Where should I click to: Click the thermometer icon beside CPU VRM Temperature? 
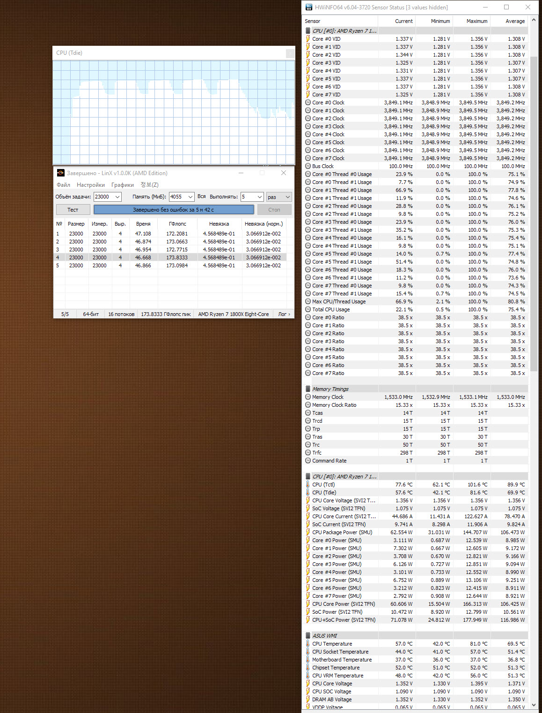coord(308,676)
